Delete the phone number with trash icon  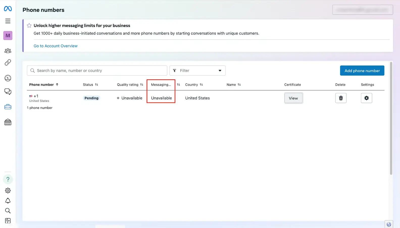341,98
